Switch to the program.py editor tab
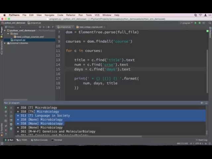 click(65, 27)
